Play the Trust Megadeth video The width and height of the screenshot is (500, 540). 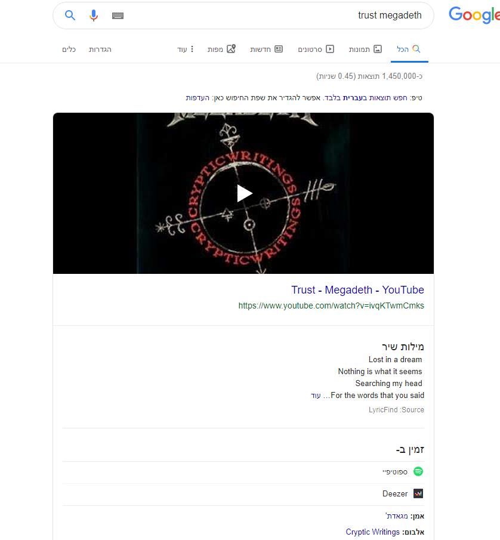coord(245,193)
